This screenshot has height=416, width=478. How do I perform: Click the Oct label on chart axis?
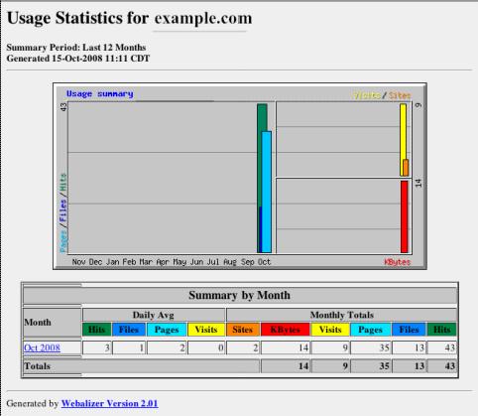[264, 262]
